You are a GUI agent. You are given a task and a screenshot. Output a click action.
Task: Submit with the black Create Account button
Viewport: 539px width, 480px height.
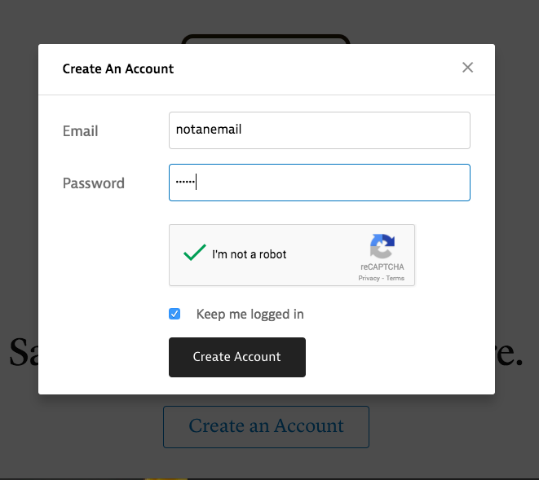click(x=237, y=357)
